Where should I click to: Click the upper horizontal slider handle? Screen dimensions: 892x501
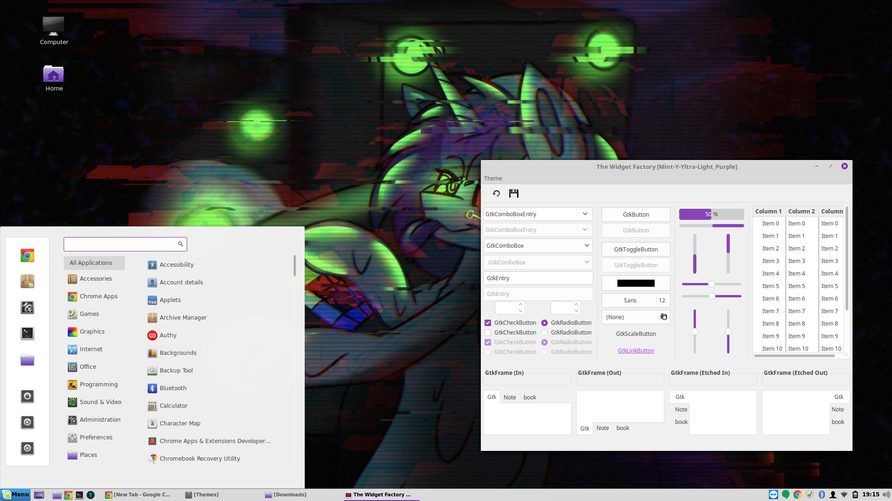(x=711, y=284)
